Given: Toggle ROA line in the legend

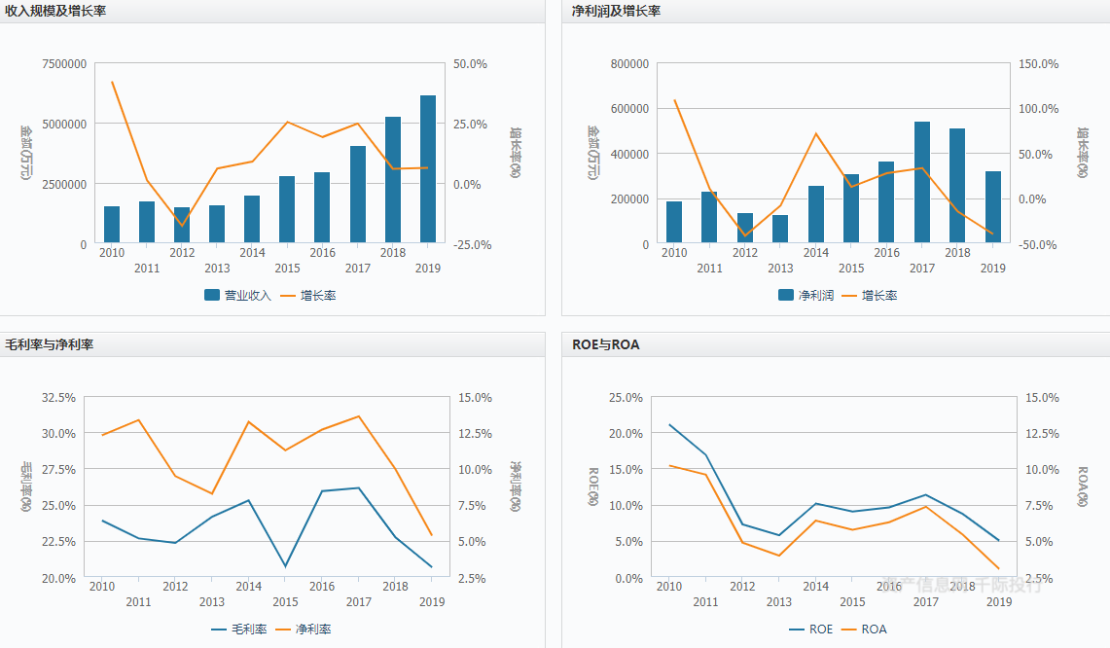Looking at the screenshot, I should (x=864, y=629).
